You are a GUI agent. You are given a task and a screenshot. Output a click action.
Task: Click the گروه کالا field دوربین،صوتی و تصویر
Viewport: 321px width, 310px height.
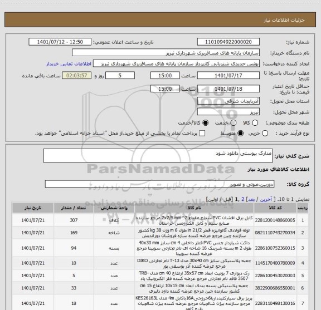159,184
